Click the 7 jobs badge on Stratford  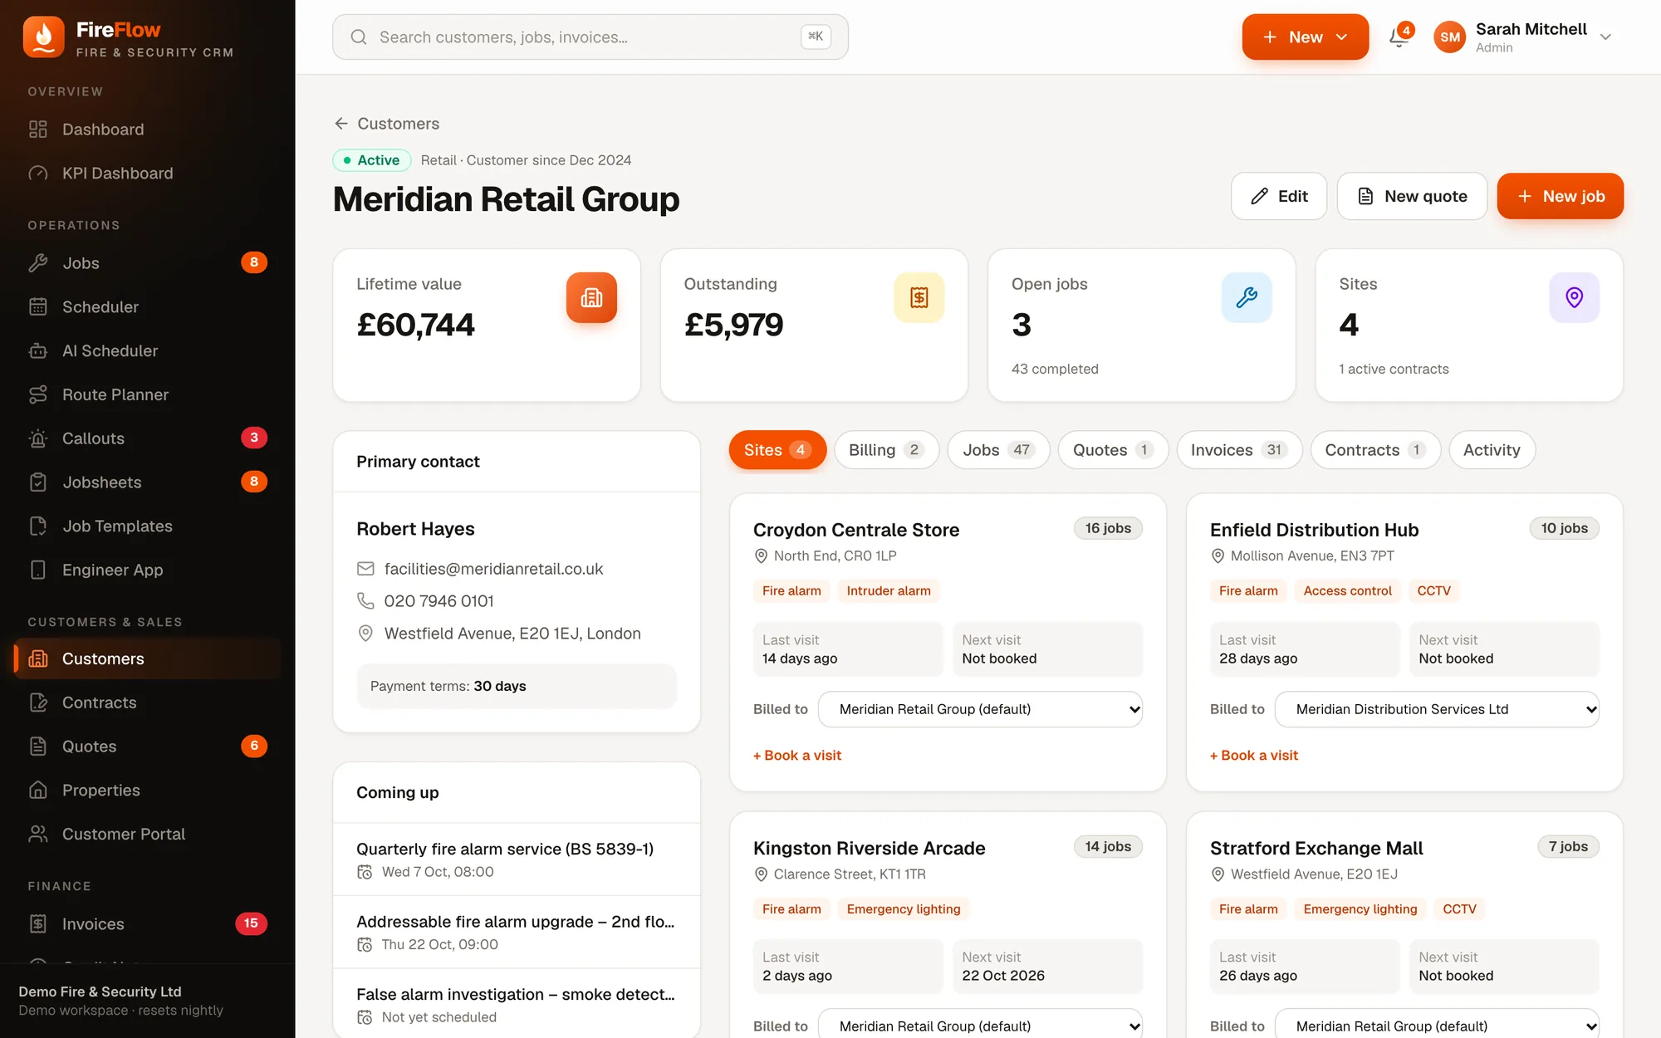click(x=1568, y=846)
